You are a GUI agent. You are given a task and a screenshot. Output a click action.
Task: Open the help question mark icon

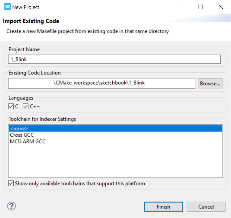(11, 206)
